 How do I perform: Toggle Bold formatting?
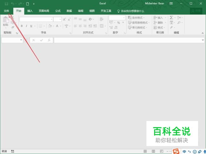point(22,26)
